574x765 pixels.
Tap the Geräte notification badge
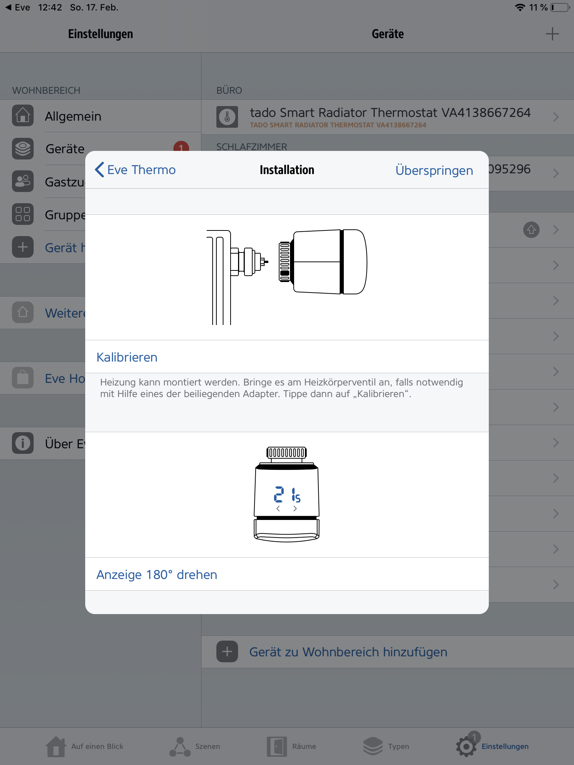181,146
